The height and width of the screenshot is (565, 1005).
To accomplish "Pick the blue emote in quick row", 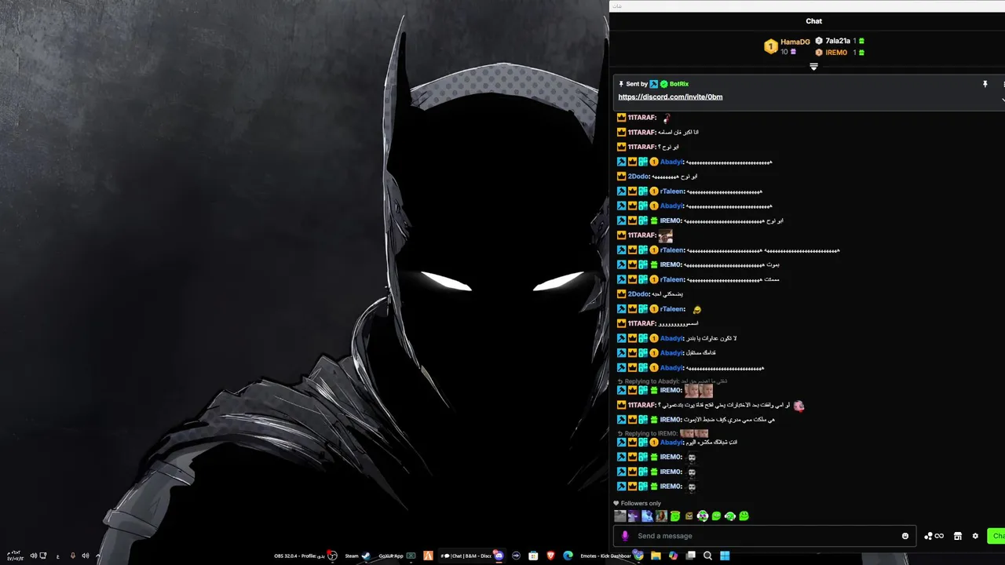I will click(x=647, y=516).
